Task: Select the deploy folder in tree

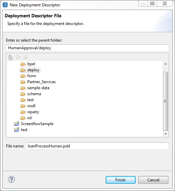Action: [x=30, y=70]
